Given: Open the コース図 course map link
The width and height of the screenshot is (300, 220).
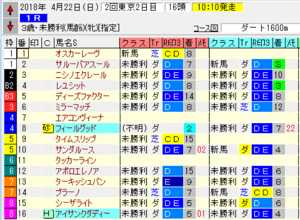Looking at the screenshot, I should (206, 28).
